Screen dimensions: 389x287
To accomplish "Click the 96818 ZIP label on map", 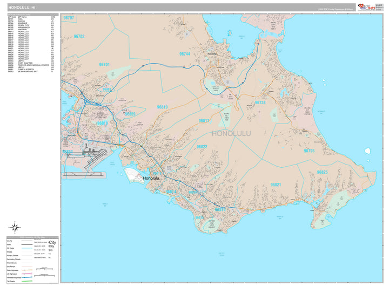I will pyautogui.click(x=103, y=124).
